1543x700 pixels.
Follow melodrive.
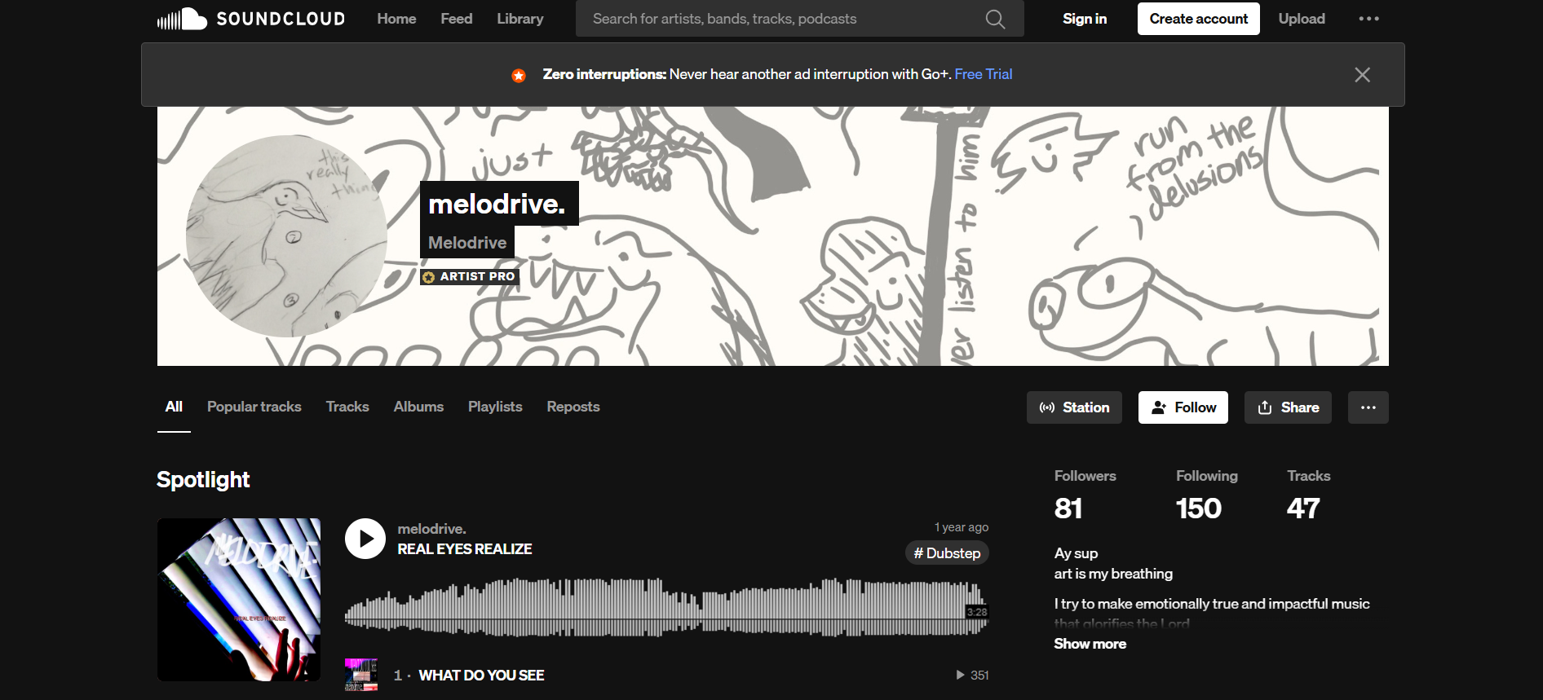coord(1183,407)
